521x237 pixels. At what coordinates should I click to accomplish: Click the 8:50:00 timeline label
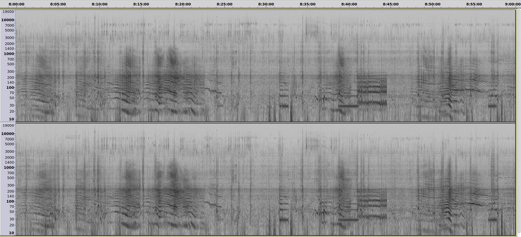(432, 4)
